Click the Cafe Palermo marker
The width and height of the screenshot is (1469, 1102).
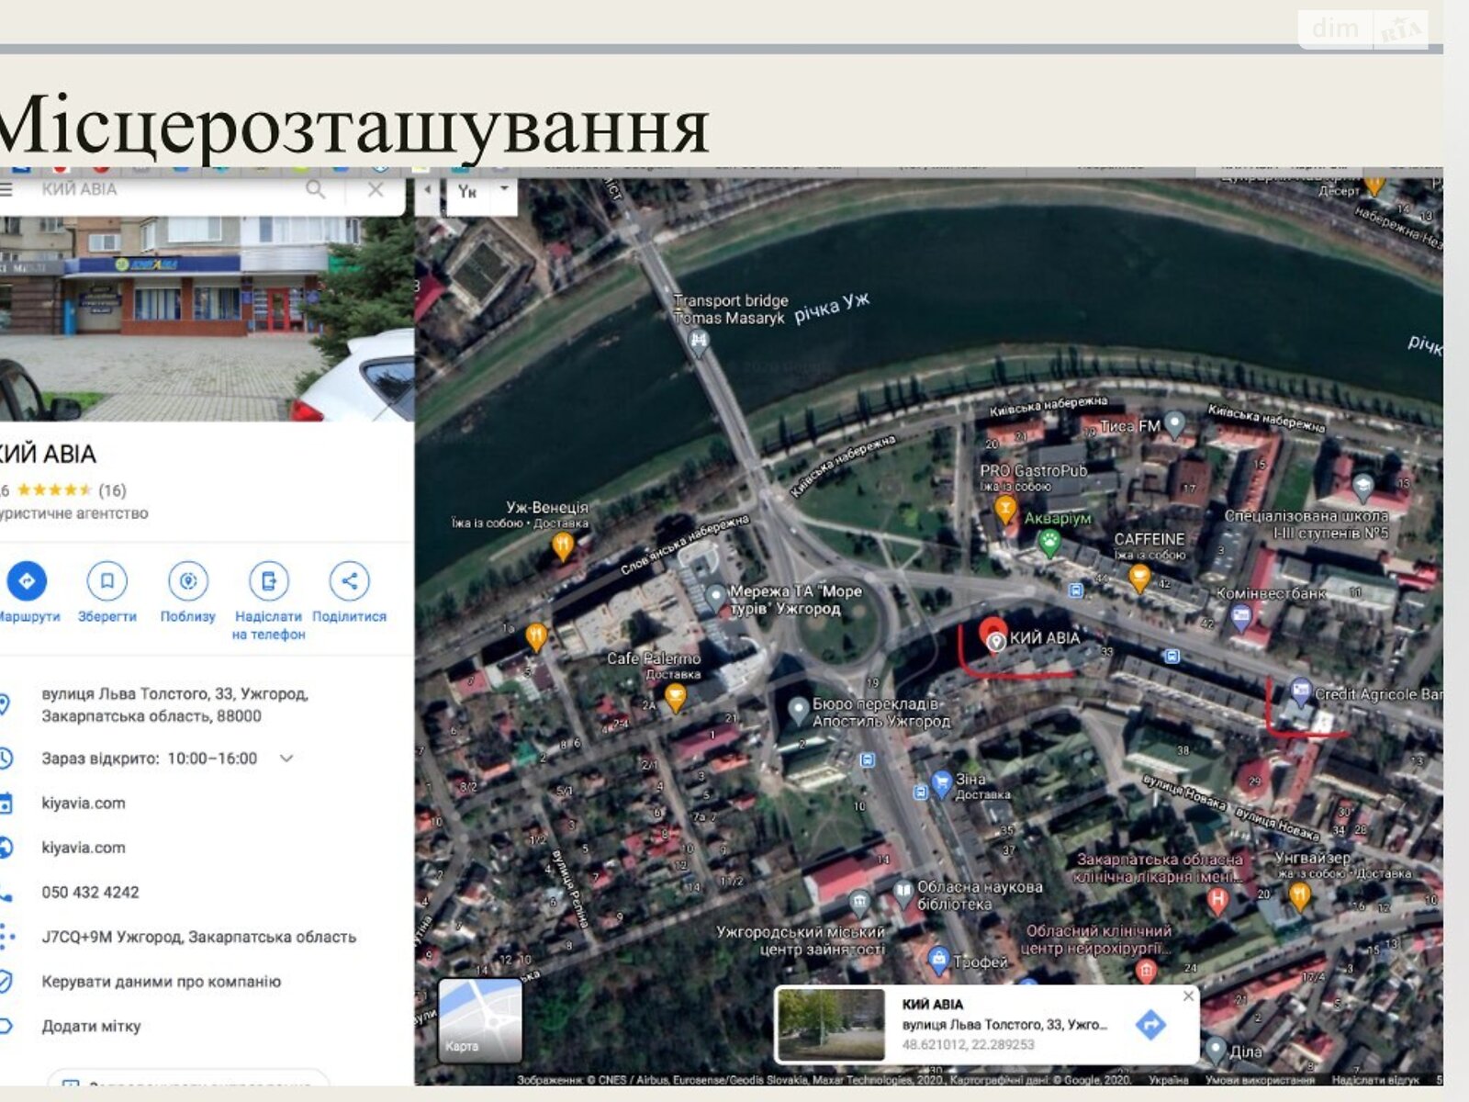point(676,699)
